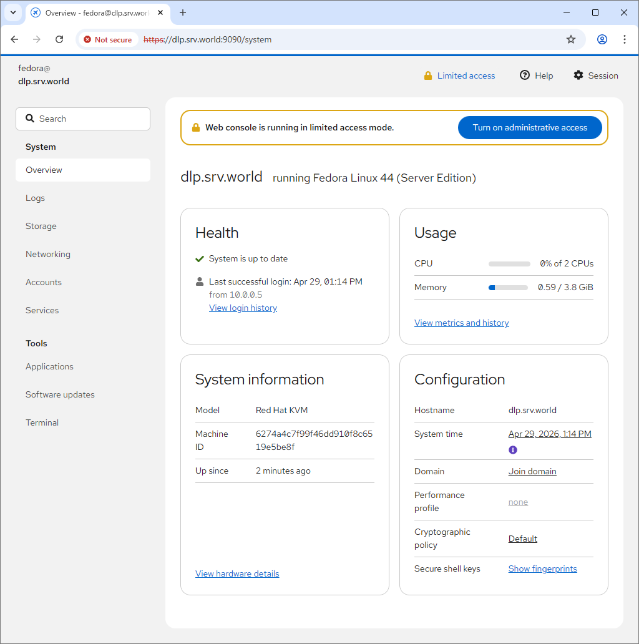Viewport: 639px width, 644px height.
Task: Click the green up-to-date checkmark
Action: [200, 259]
